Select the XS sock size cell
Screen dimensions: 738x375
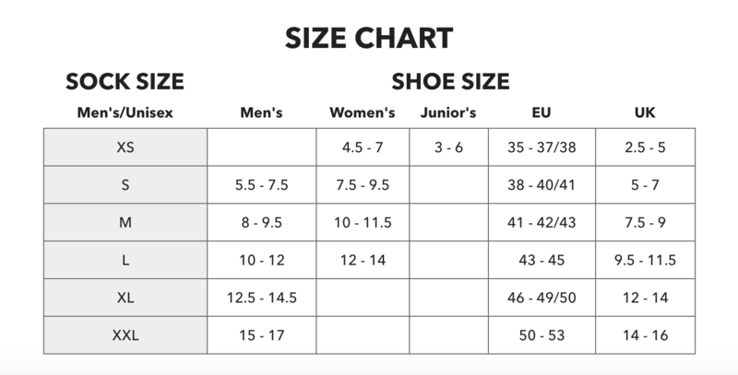125,146
